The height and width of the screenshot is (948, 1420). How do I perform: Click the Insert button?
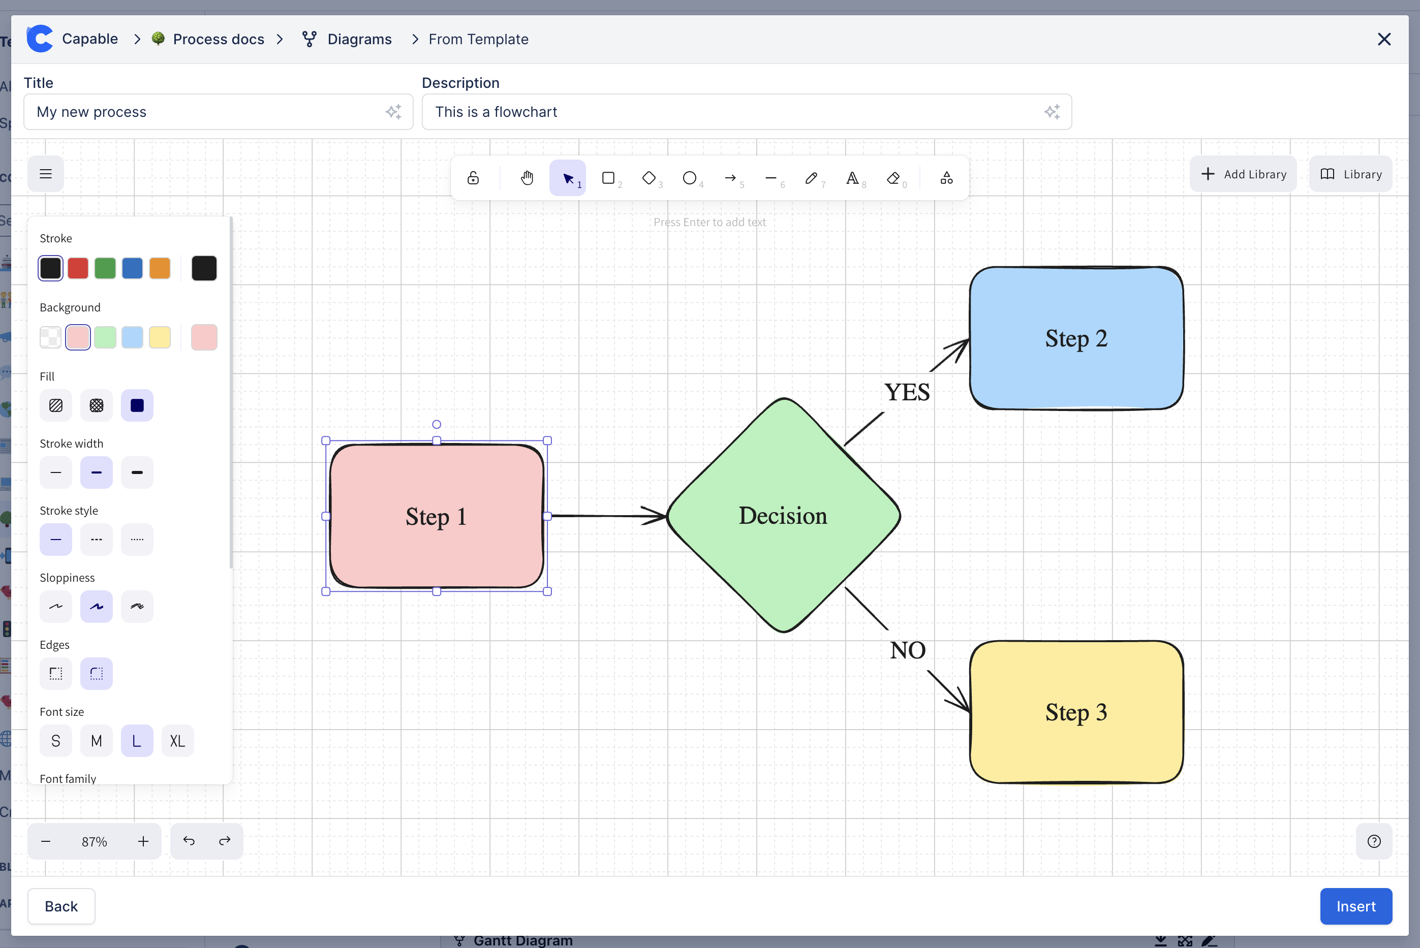tap(1356, 906)
